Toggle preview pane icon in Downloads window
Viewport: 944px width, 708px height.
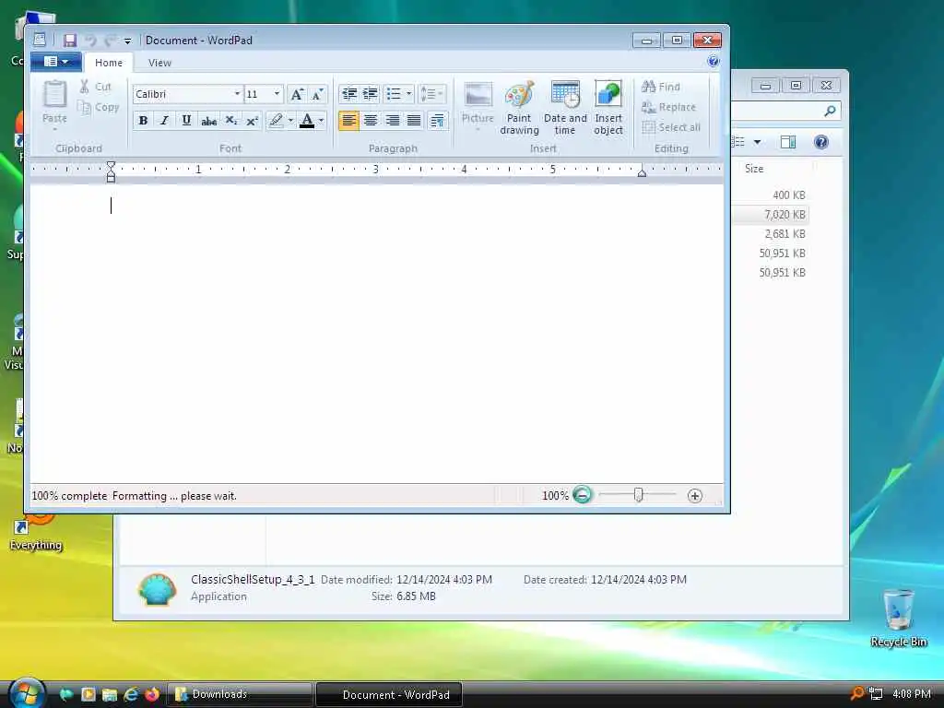coord(787,142)
